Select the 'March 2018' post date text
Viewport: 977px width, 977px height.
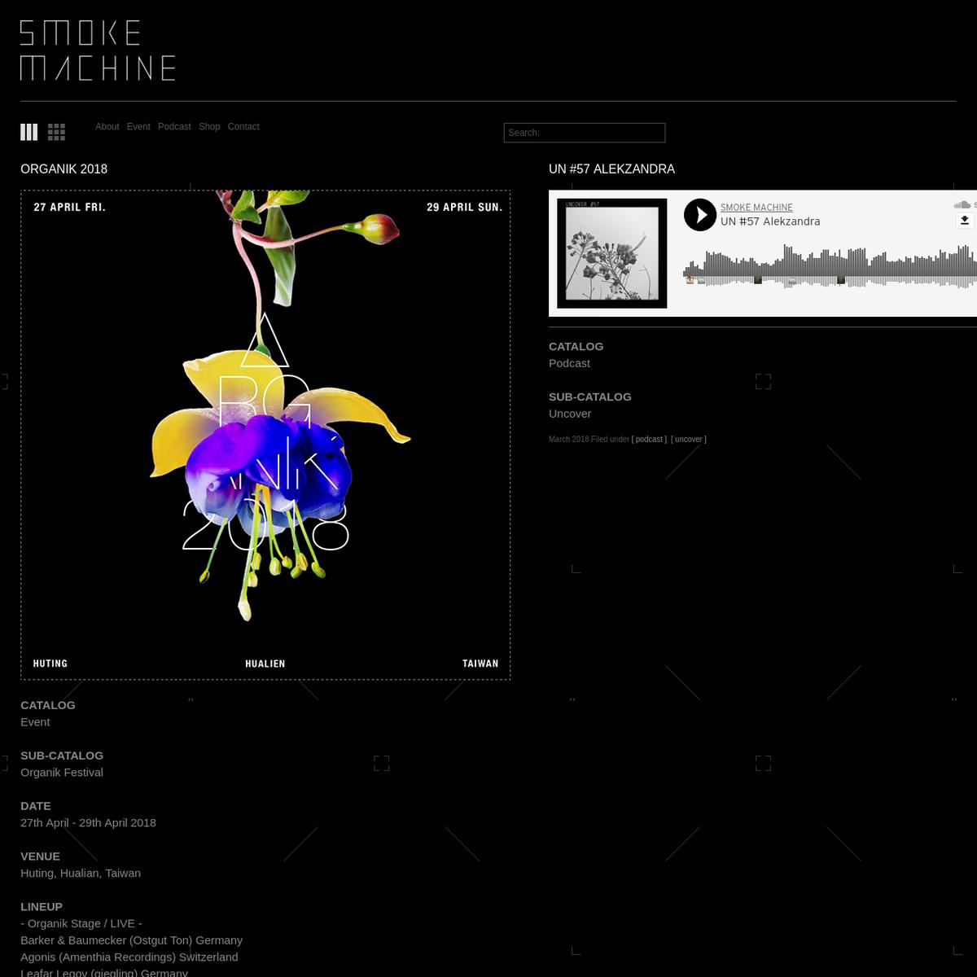point(569,440)
